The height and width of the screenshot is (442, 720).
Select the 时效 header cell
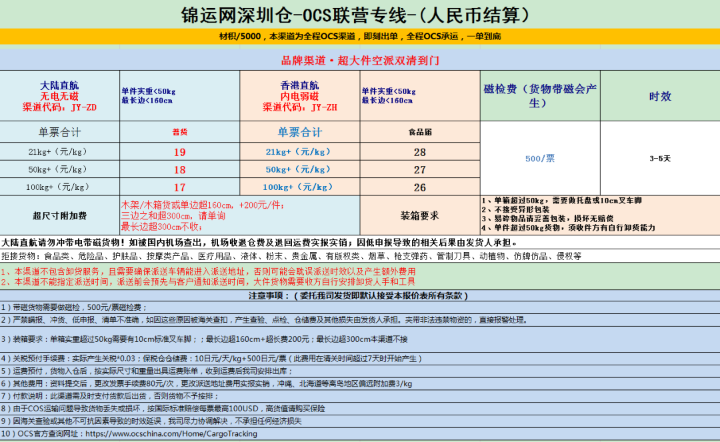[x=659, y=96]
